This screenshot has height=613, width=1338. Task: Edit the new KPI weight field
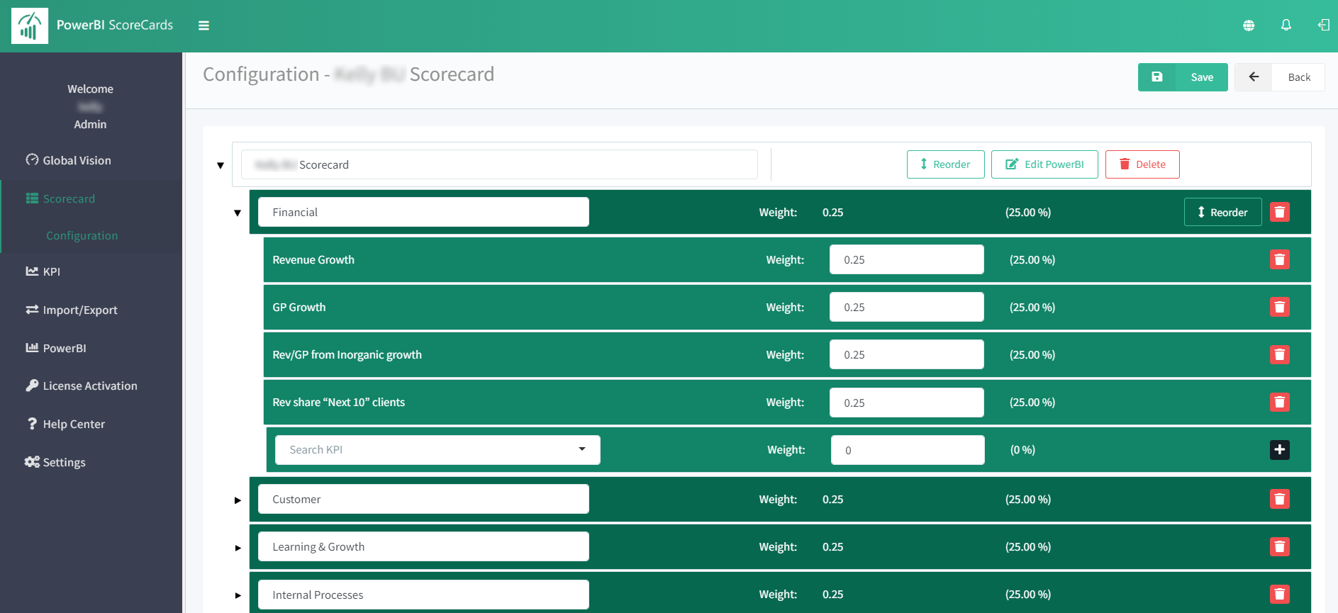tap(908, 450)
